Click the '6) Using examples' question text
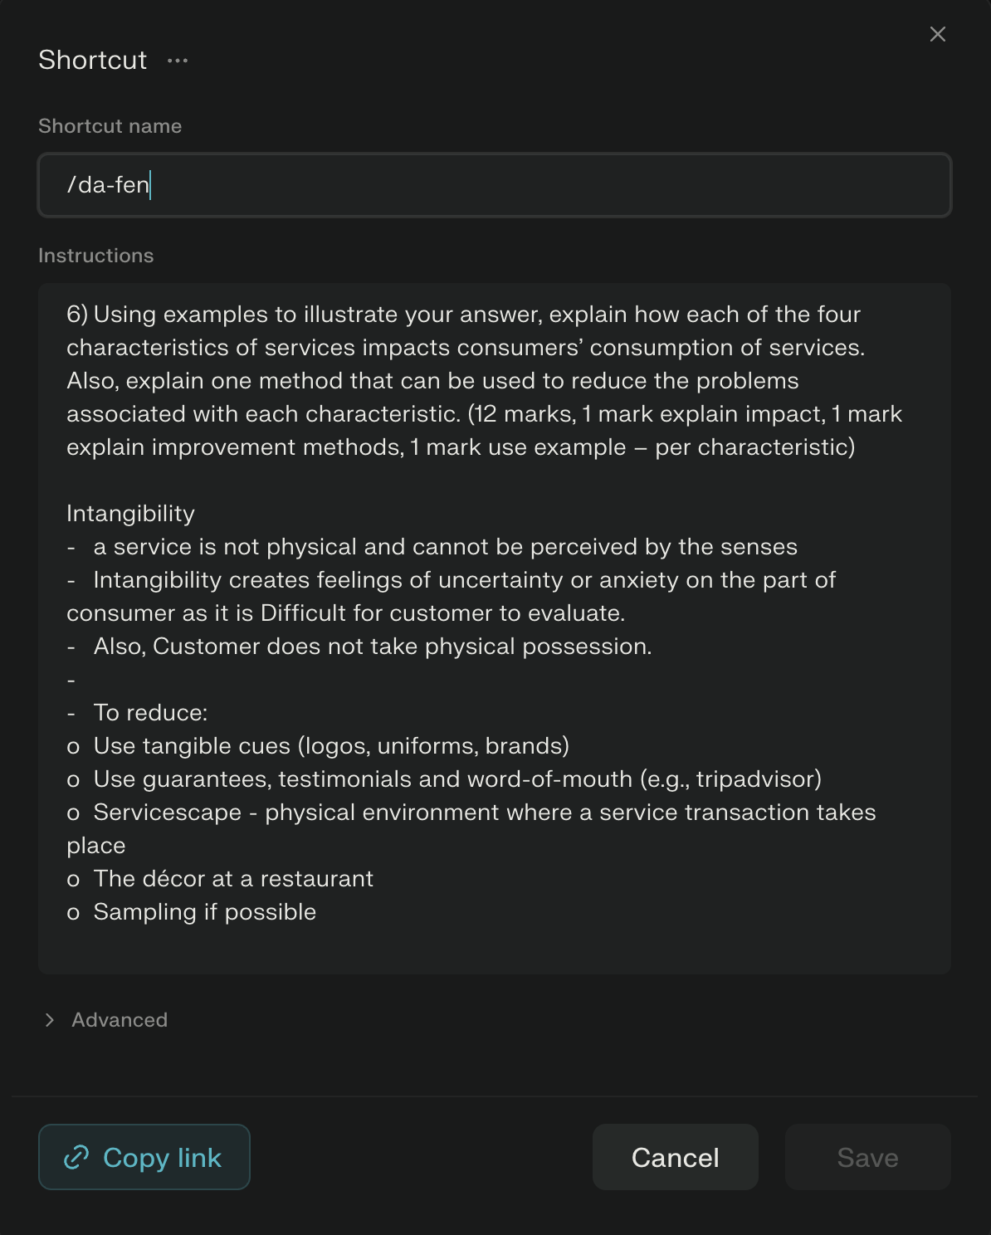The image size is (991, 1235). point(463,315)
